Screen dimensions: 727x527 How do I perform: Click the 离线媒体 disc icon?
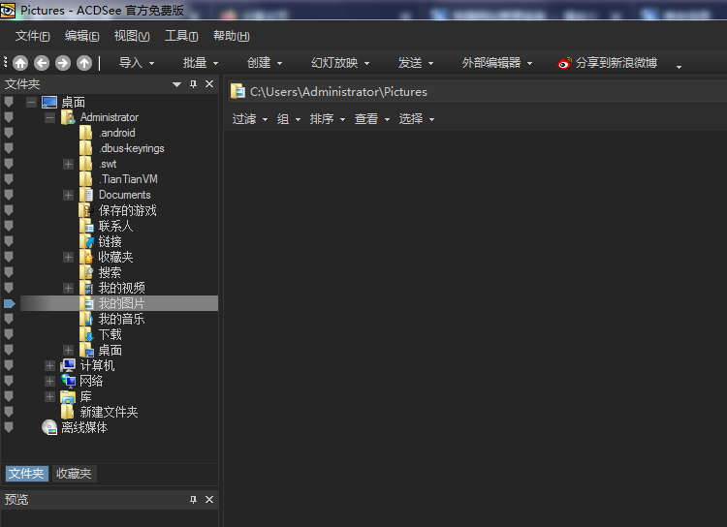tap(49, 427)
